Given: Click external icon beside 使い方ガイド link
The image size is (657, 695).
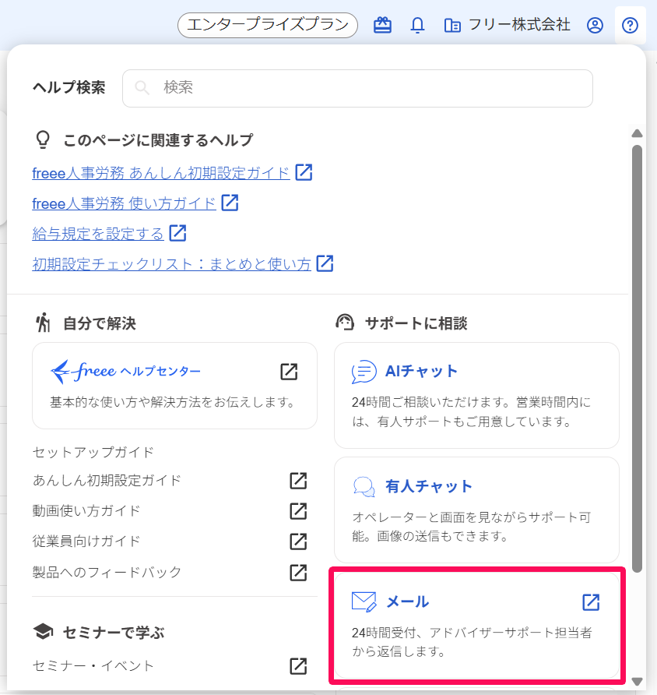Looking at the screenshot, I should (230, 203).
